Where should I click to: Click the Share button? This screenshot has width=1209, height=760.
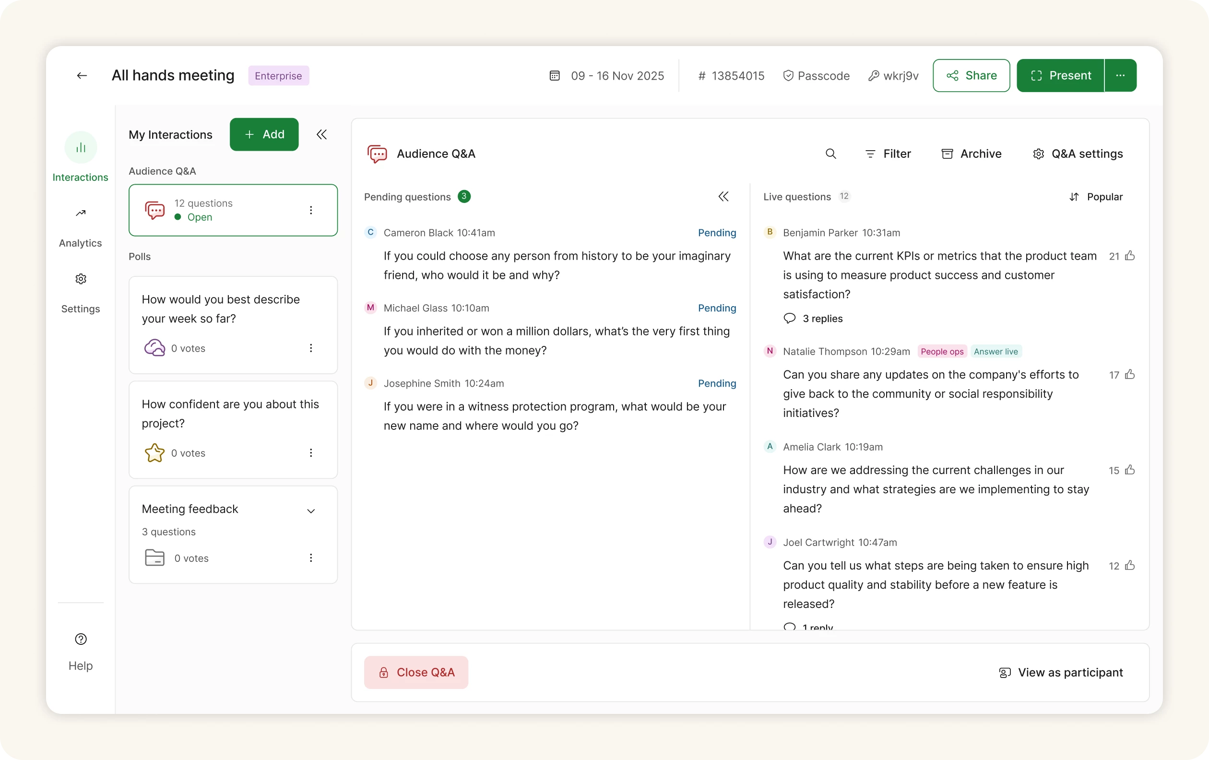click(971, 76)
